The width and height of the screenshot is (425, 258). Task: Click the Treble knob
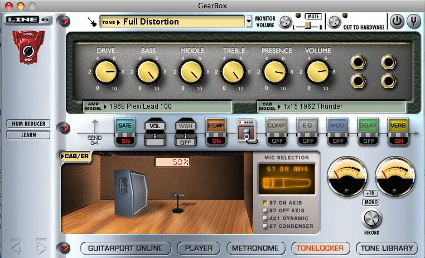[x=233, y=72]
